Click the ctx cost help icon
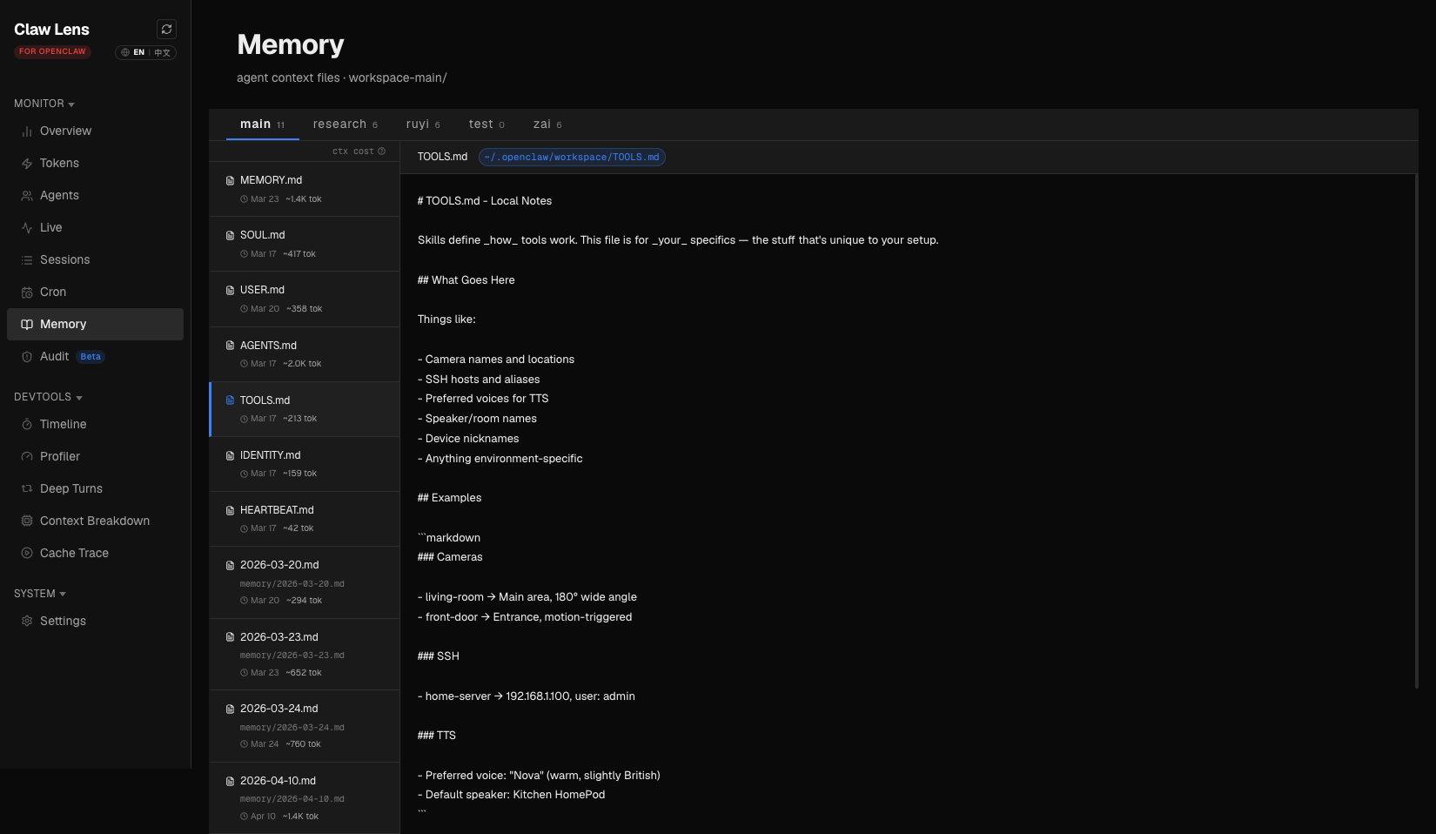 (x=381, y=151)
